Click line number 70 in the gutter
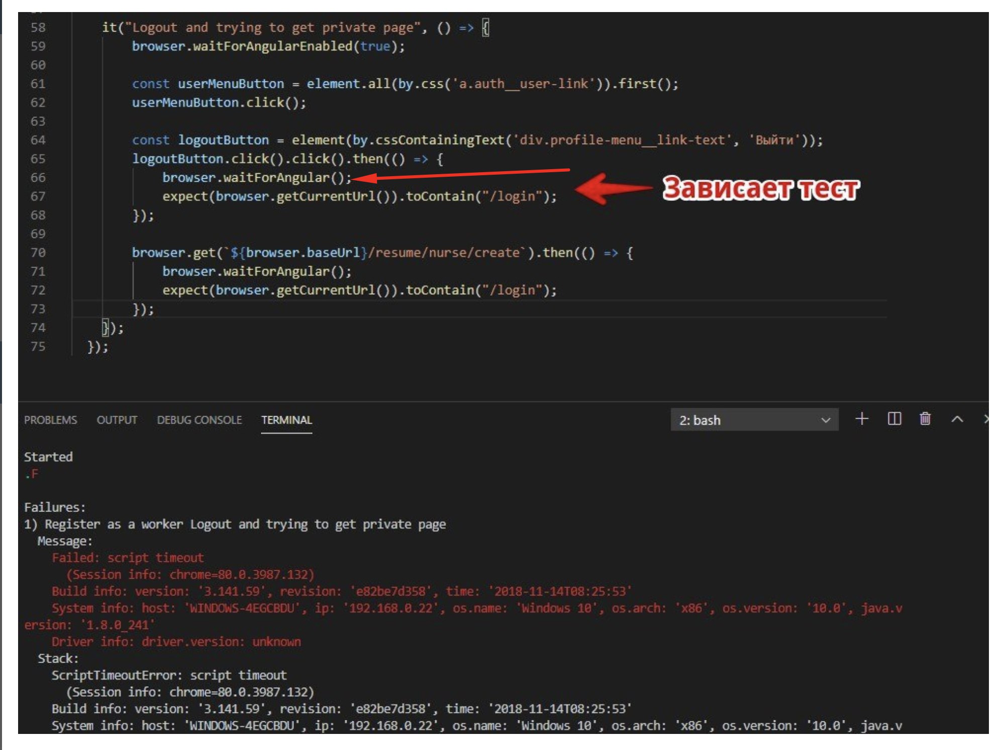 (38, 253)
